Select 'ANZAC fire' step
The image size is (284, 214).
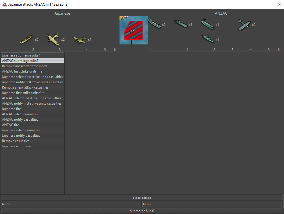[x=33, y=125]
